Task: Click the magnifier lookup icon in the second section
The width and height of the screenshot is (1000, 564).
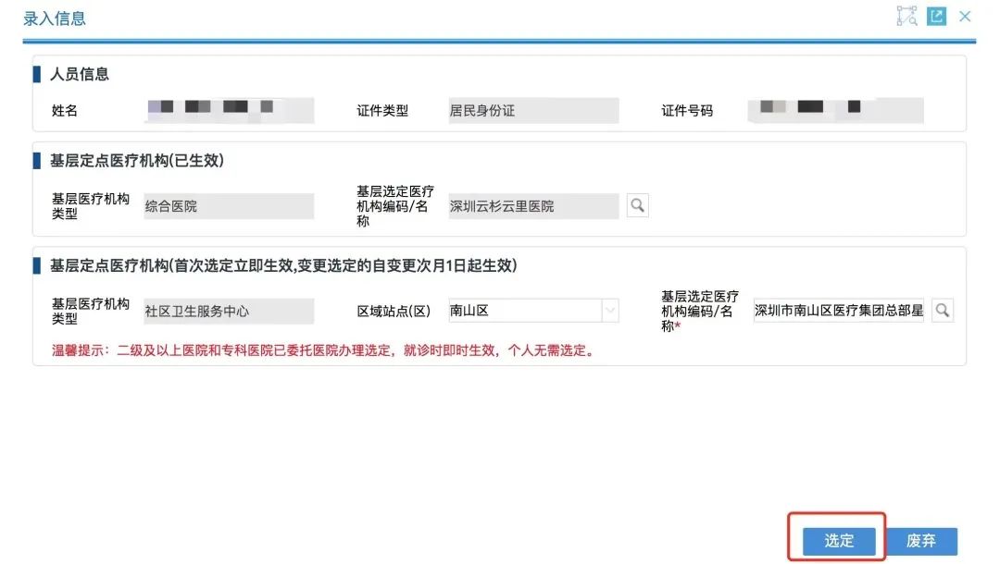Action: 638,205
